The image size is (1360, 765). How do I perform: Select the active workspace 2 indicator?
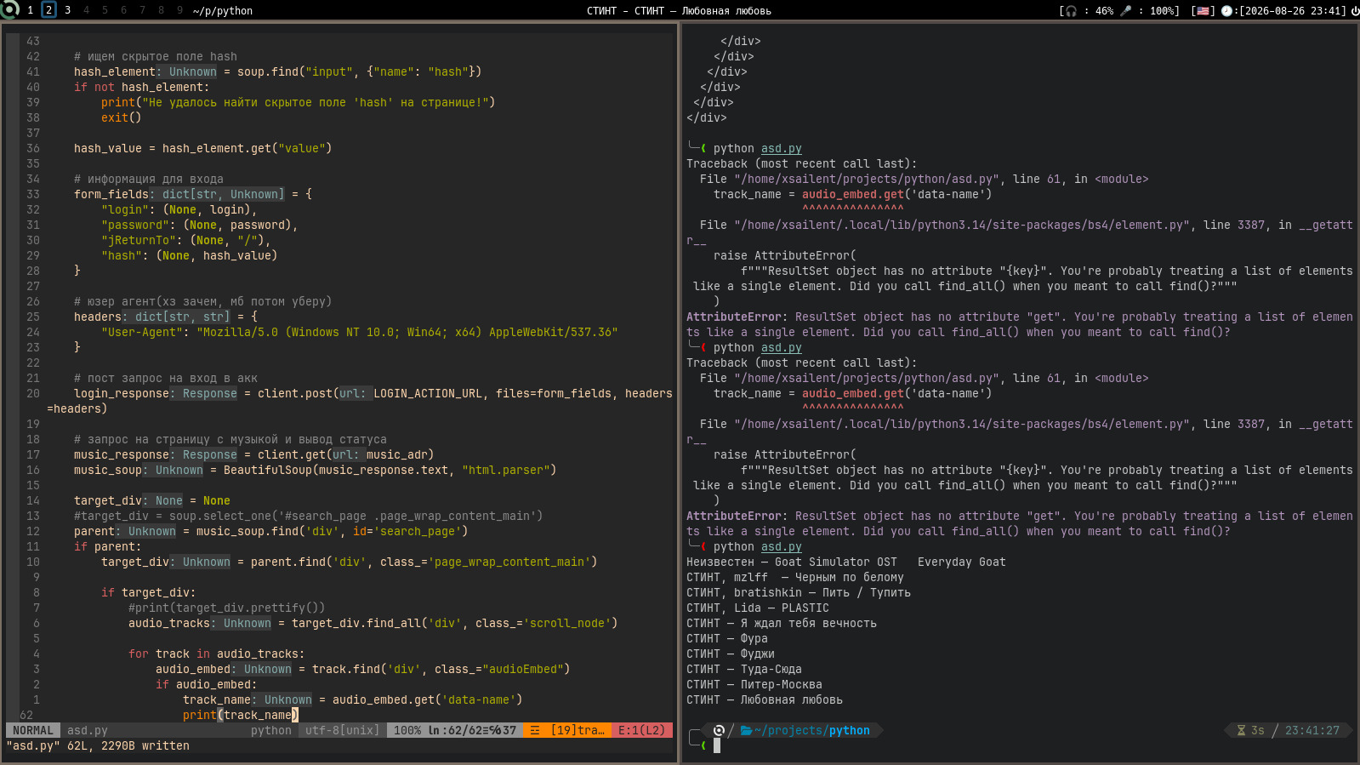tap(48, 10)
